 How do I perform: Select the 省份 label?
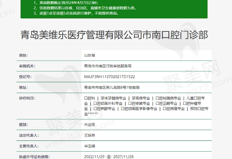23,55
